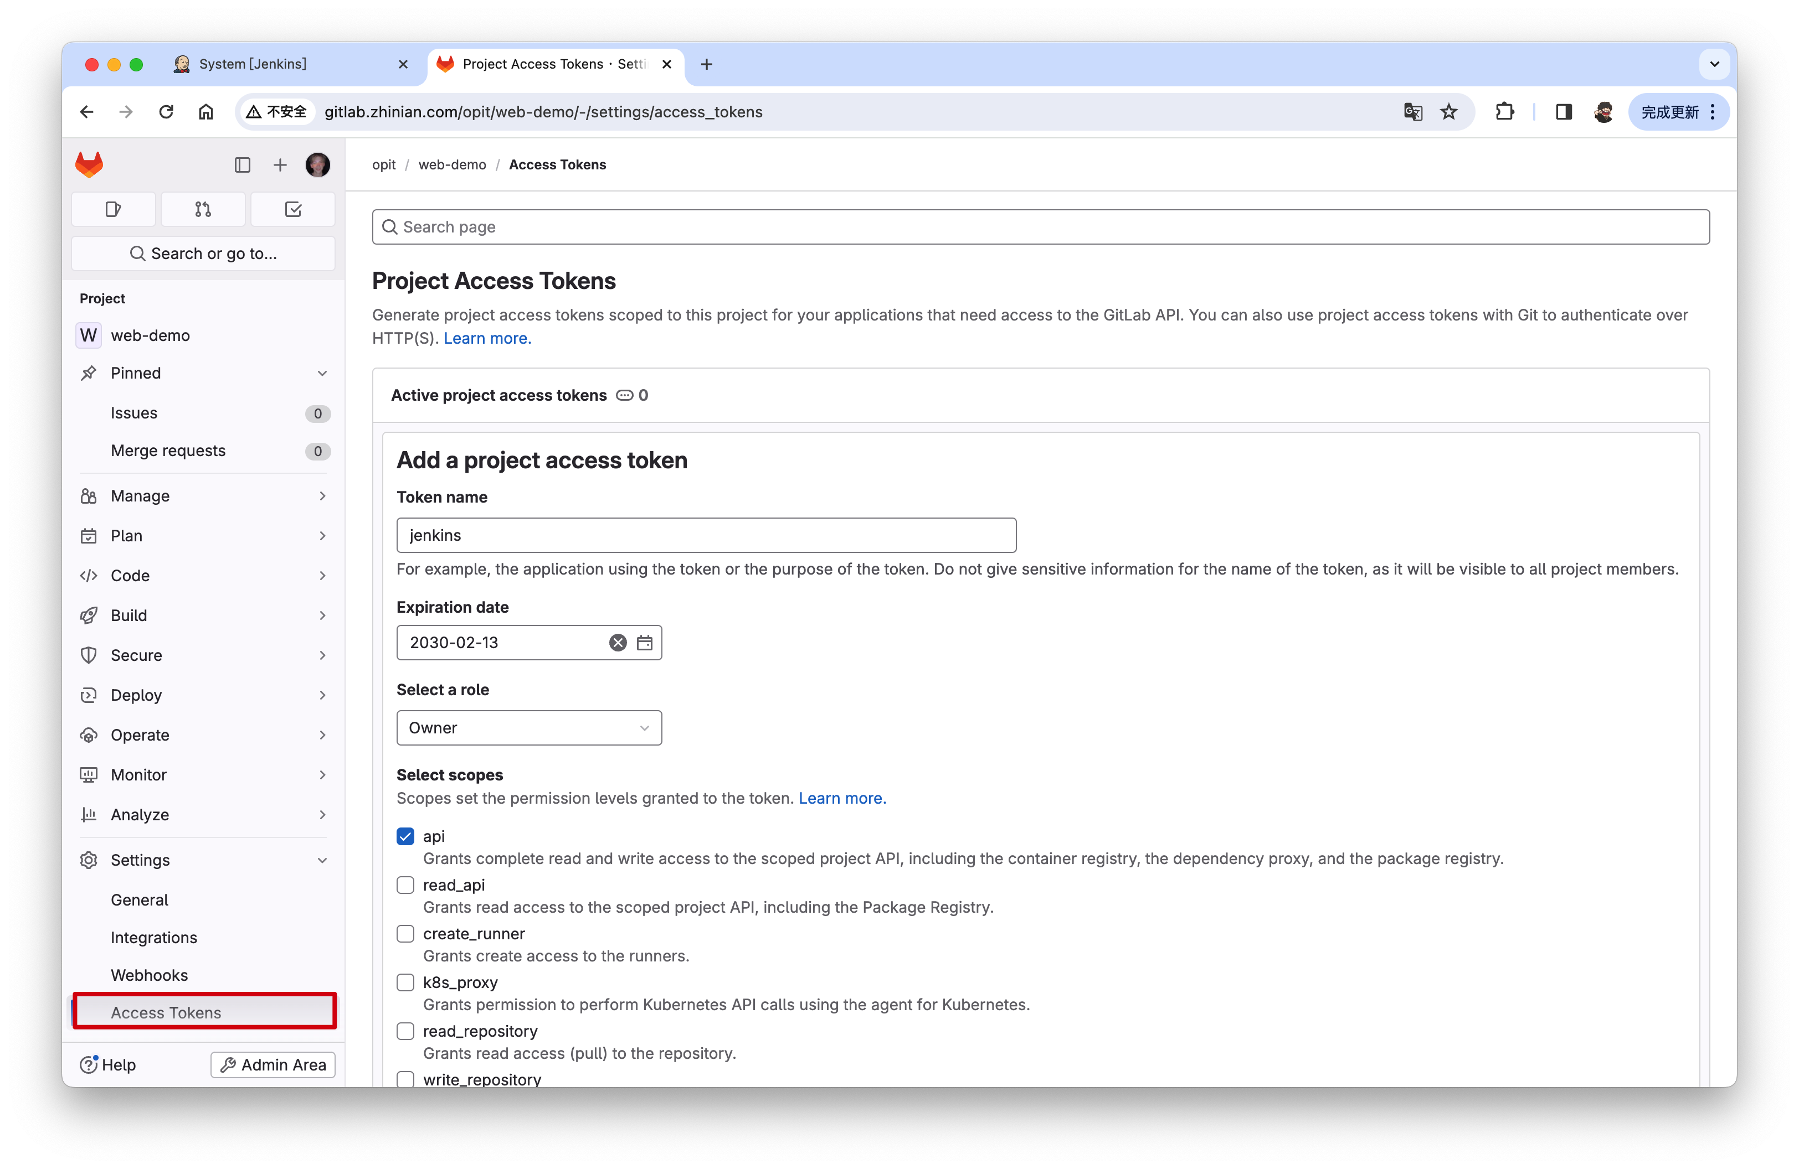Open the Chrome profile avatar
The width and height of the screenshot is (1799, 1169).
point(1603,112)
